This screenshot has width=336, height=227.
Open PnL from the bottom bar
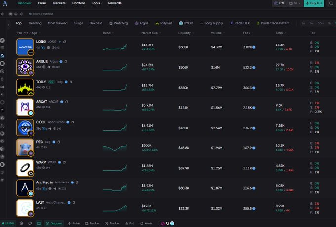129,223
